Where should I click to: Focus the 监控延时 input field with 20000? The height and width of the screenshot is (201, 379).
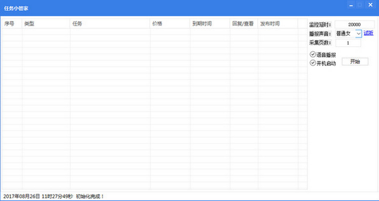pyautogui.click(x=354, y=25)
